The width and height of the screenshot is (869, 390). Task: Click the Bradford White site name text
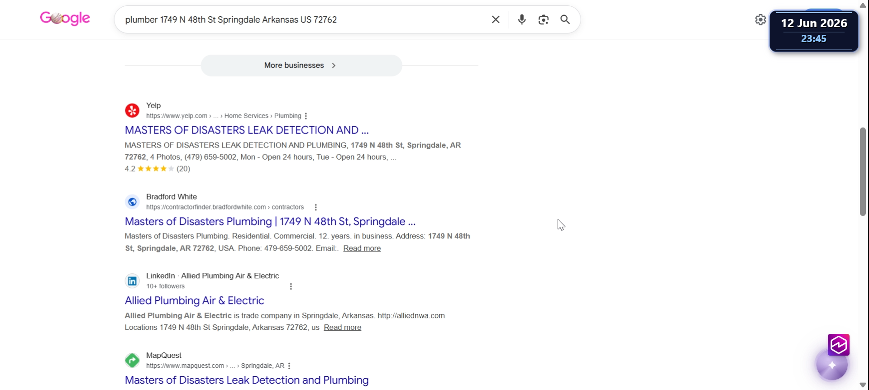pyautogui.click(x=172, y=197)
